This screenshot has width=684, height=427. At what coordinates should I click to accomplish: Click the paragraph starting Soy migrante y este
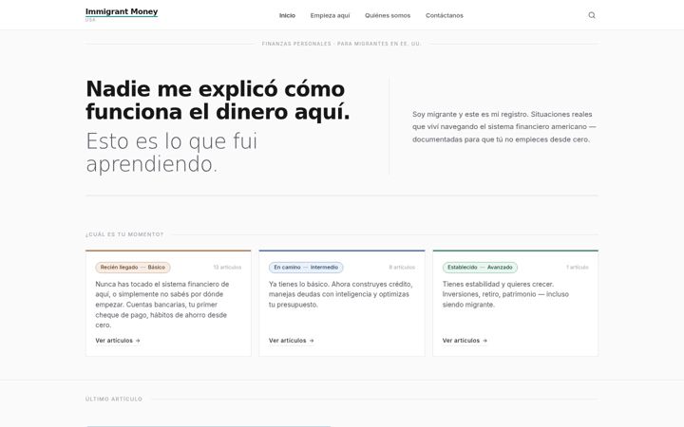coord(504,127)
